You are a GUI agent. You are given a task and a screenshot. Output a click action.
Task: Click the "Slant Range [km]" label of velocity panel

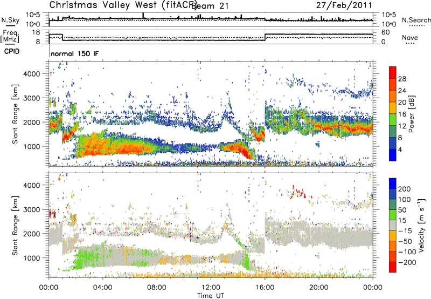pos(15,225)
